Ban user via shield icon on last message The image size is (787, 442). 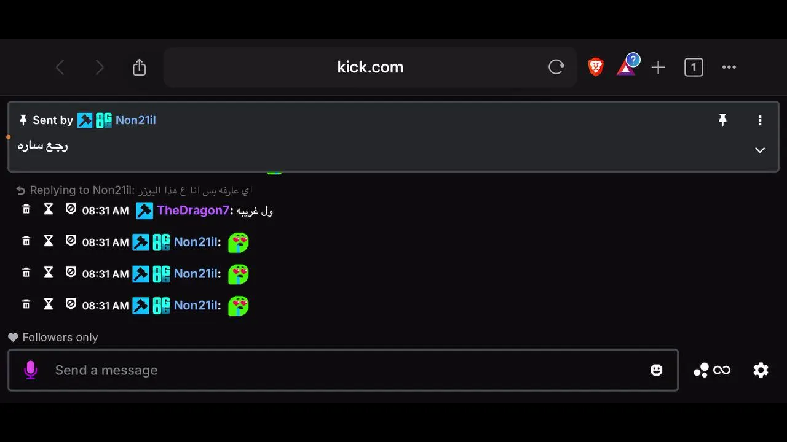point(71,304)
